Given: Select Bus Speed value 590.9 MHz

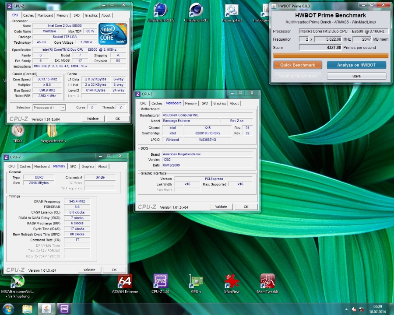Looking at the screenshot, I should tap(47, 90).
